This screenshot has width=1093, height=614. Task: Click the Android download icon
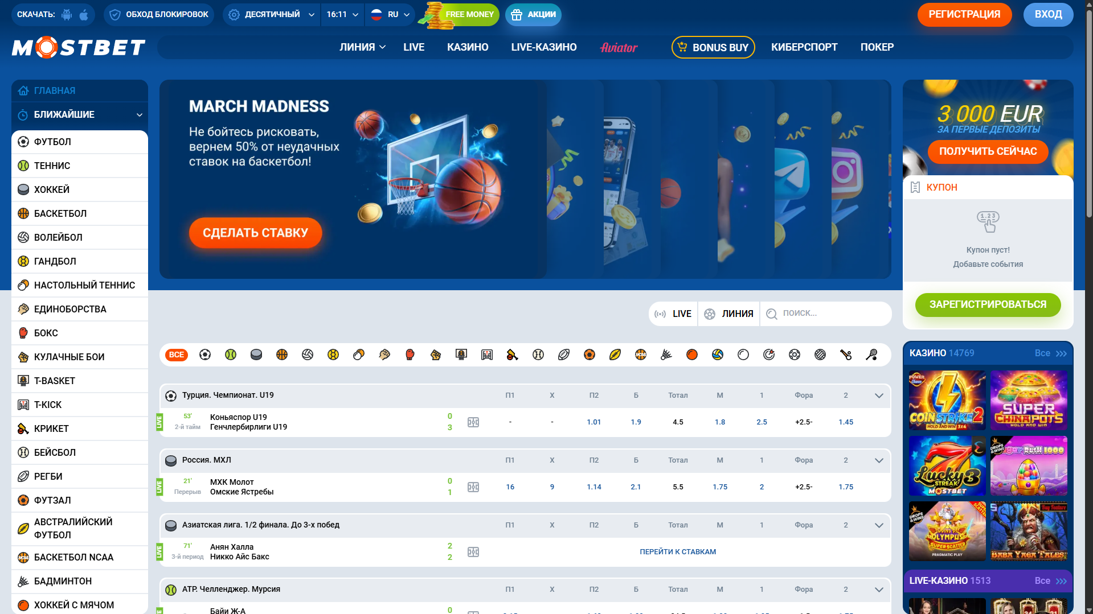(x=67, y=15)
